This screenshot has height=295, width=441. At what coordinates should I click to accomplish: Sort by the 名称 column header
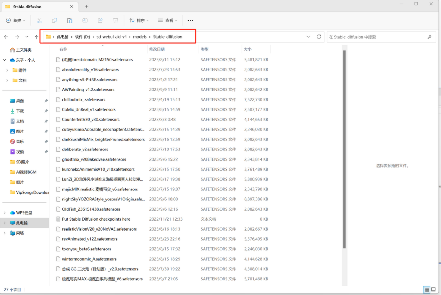(63, 49)
